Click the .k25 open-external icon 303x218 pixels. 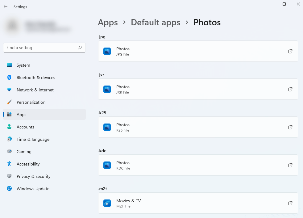coord(290,127)
